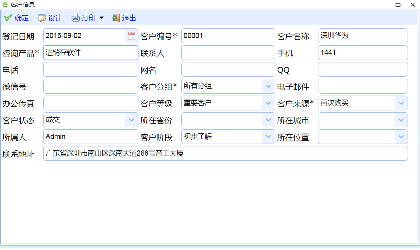Click the green checkmark 确定 icon
The image size is (420, 250).
click(x=8, y=18)
